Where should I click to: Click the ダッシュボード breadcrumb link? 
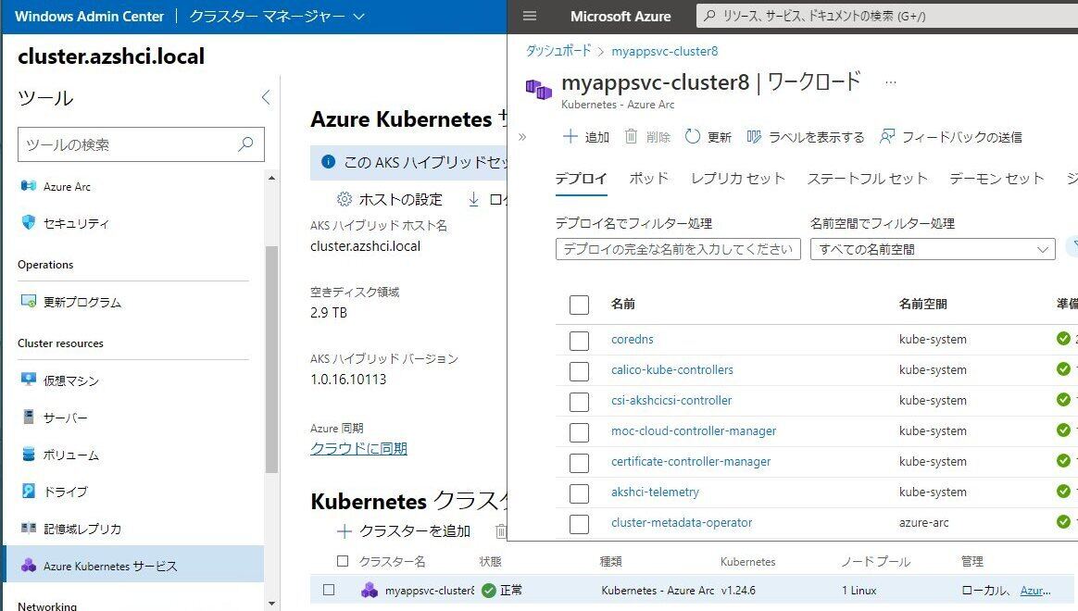click(558, 51)
